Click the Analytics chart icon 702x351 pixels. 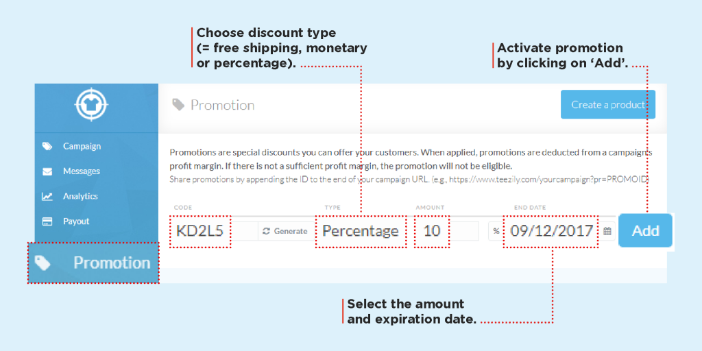47,197
